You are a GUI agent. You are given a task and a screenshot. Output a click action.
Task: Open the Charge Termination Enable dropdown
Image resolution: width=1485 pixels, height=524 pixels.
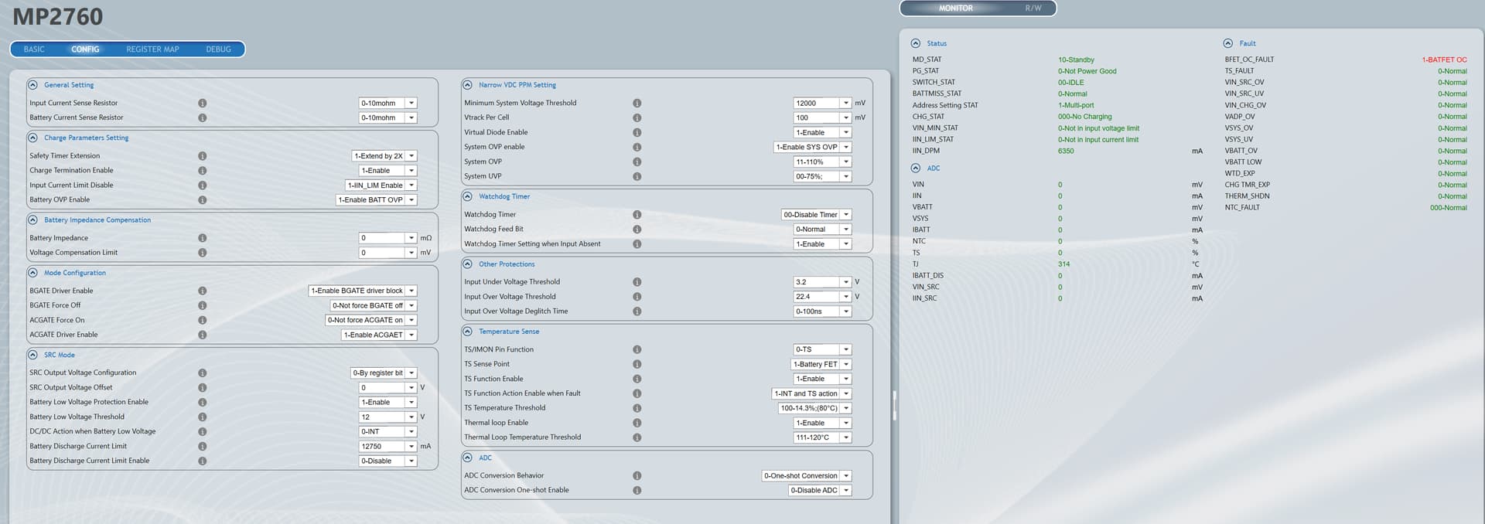click(x=411, y=171)
